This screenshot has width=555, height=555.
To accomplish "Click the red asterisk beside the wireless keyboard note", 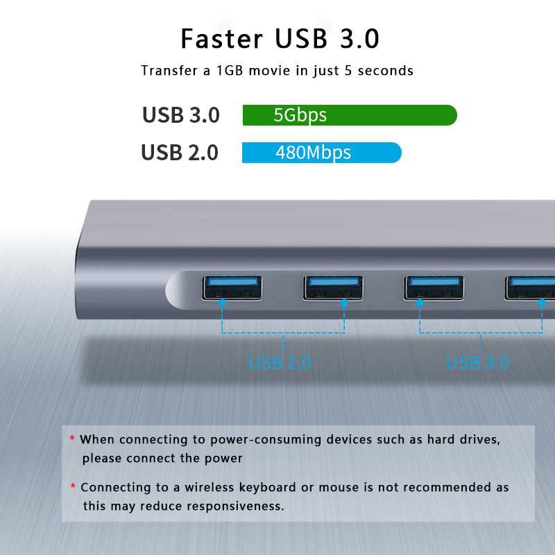I will coord(73,486).
